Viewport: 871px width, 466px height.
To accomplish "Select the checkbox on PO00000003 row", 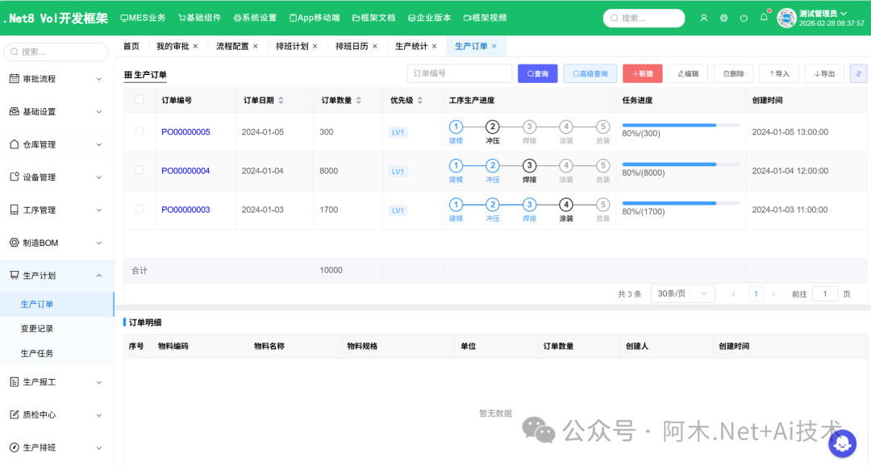I will 137,210.
